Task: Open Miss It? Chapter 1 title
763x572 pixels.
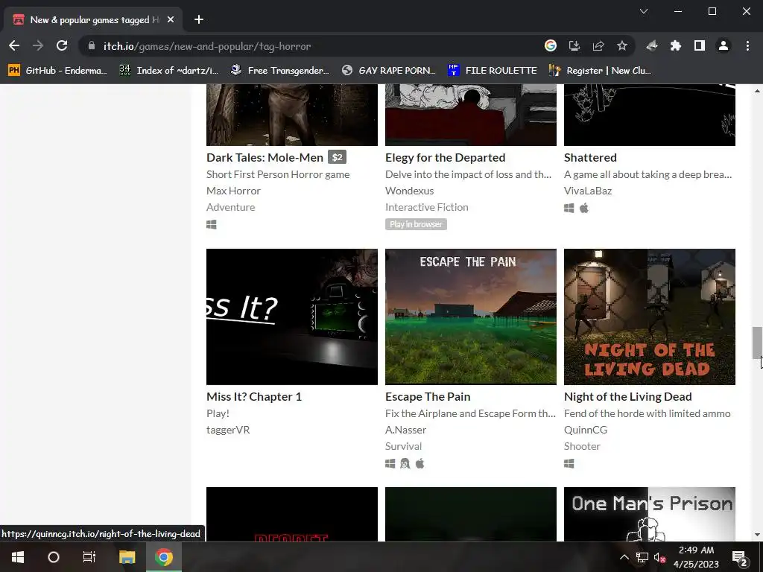Action: 254,396
